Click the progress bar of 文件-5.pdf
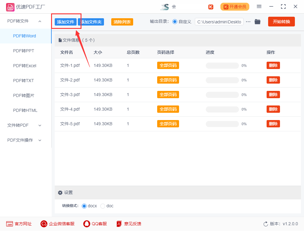This screenshot has height=231, width=304. coord(222,124)
